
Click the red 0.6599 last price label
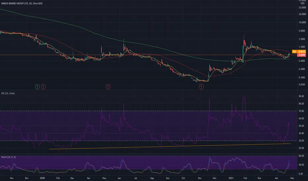point(302,55)
